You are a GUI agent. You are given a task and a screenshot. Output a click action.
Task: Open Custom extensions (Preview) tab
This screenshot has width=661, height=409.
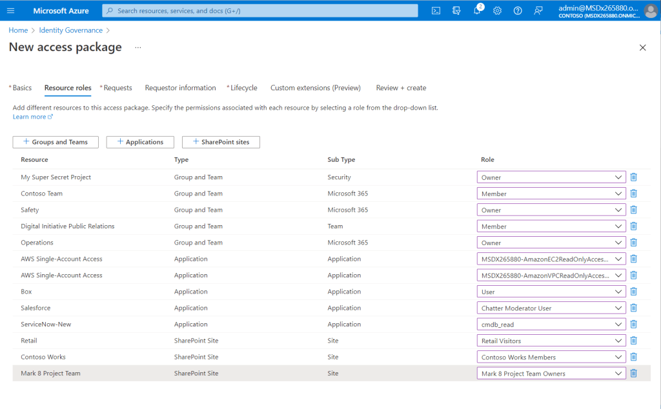[316, 88]
